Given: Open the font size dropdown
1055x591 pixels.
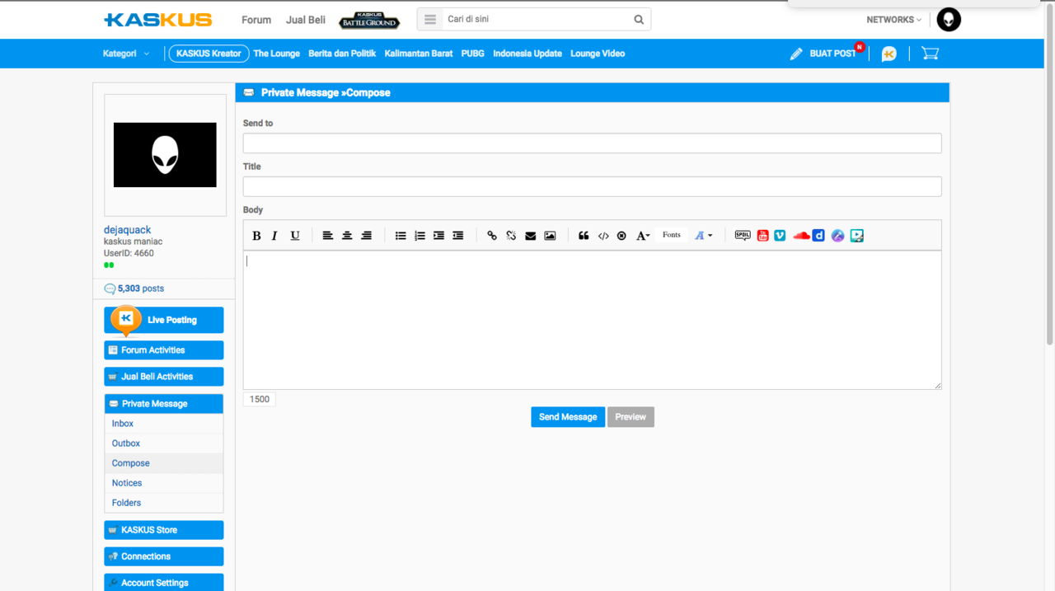Looking at the screenshot, I should [643, 236].
